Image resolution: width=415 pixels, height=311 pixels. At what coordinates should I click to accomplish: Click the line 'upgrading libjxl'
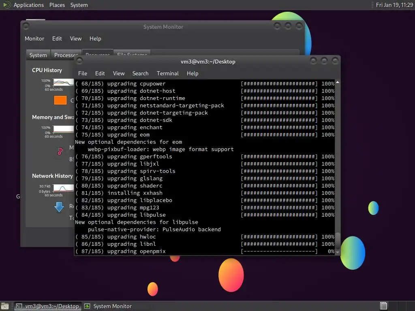click(205, 164)
